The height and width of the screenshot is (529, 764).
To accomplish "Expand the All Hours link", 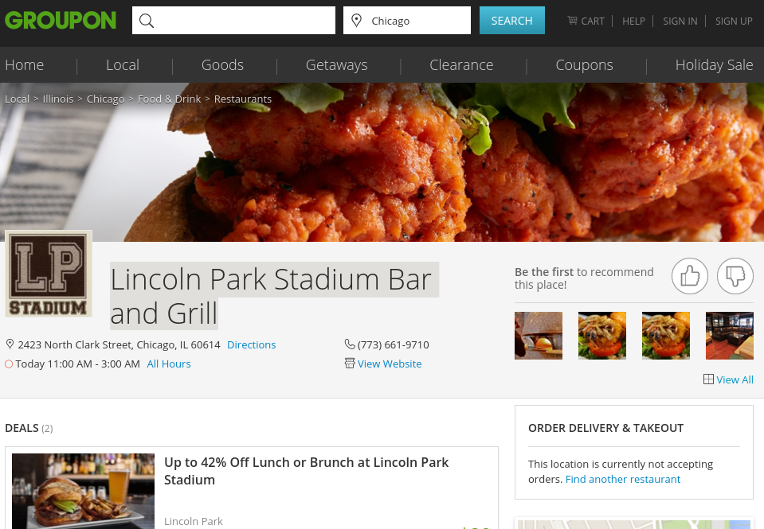I will [x=169, y=364].
